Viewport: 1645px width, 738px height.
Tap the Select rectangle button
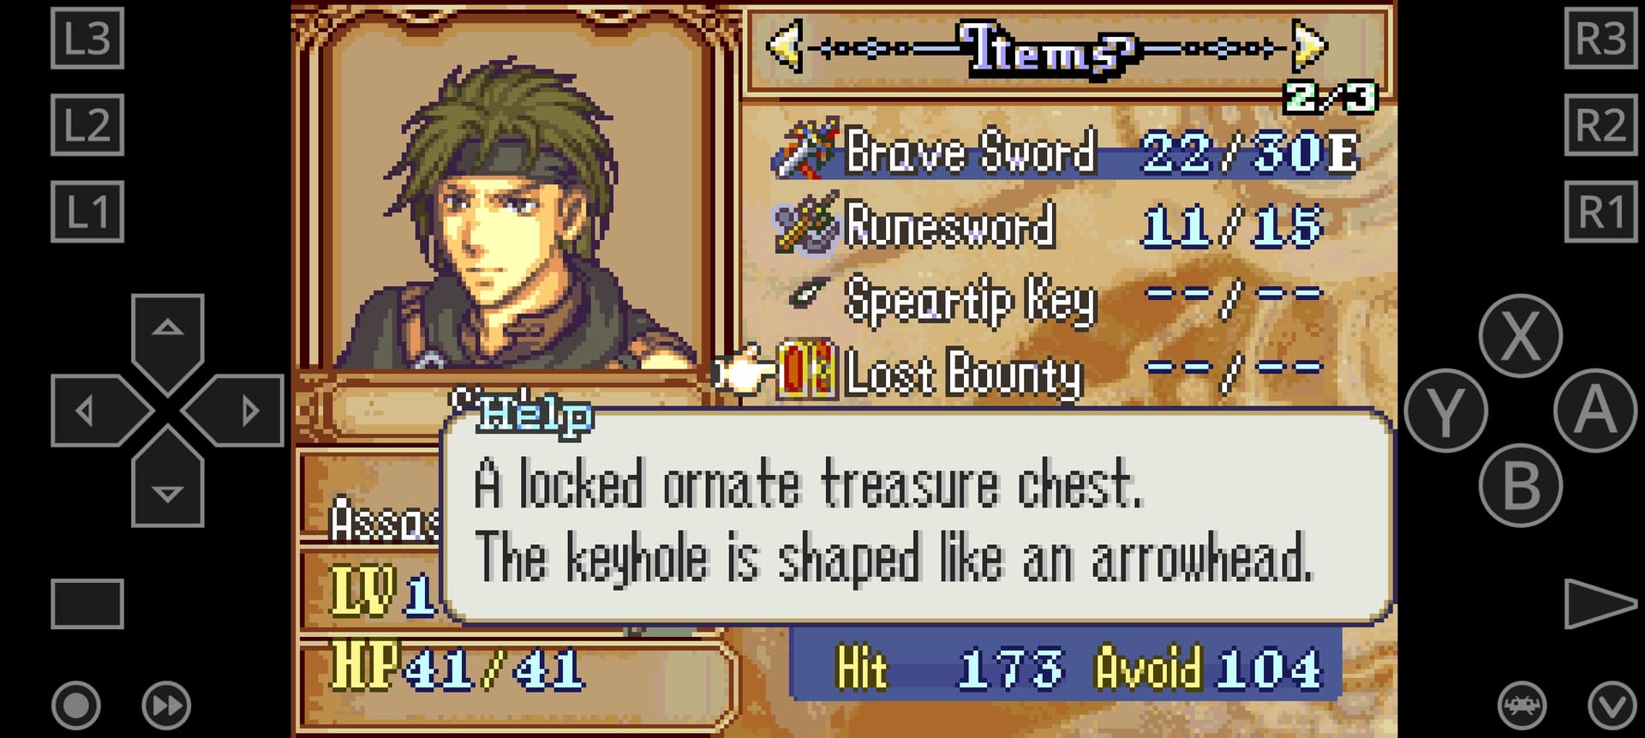pos(87,603)
